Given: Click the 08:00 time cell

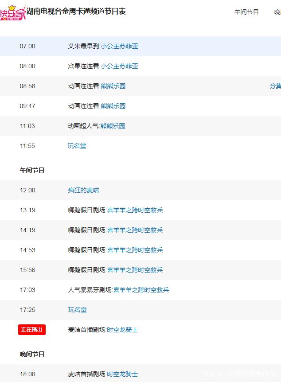Looking at the screenshot, I should [27, 66].
